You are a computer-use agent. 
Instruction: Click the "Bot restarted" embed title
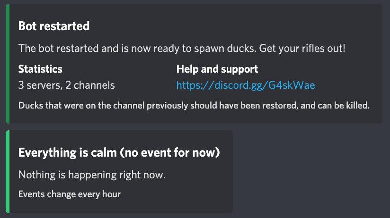[x=53, y=26]
